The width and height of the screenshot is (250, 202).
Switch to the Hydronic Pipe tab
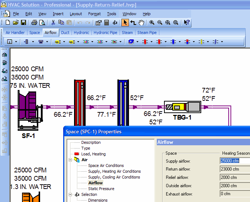[105, 33]
